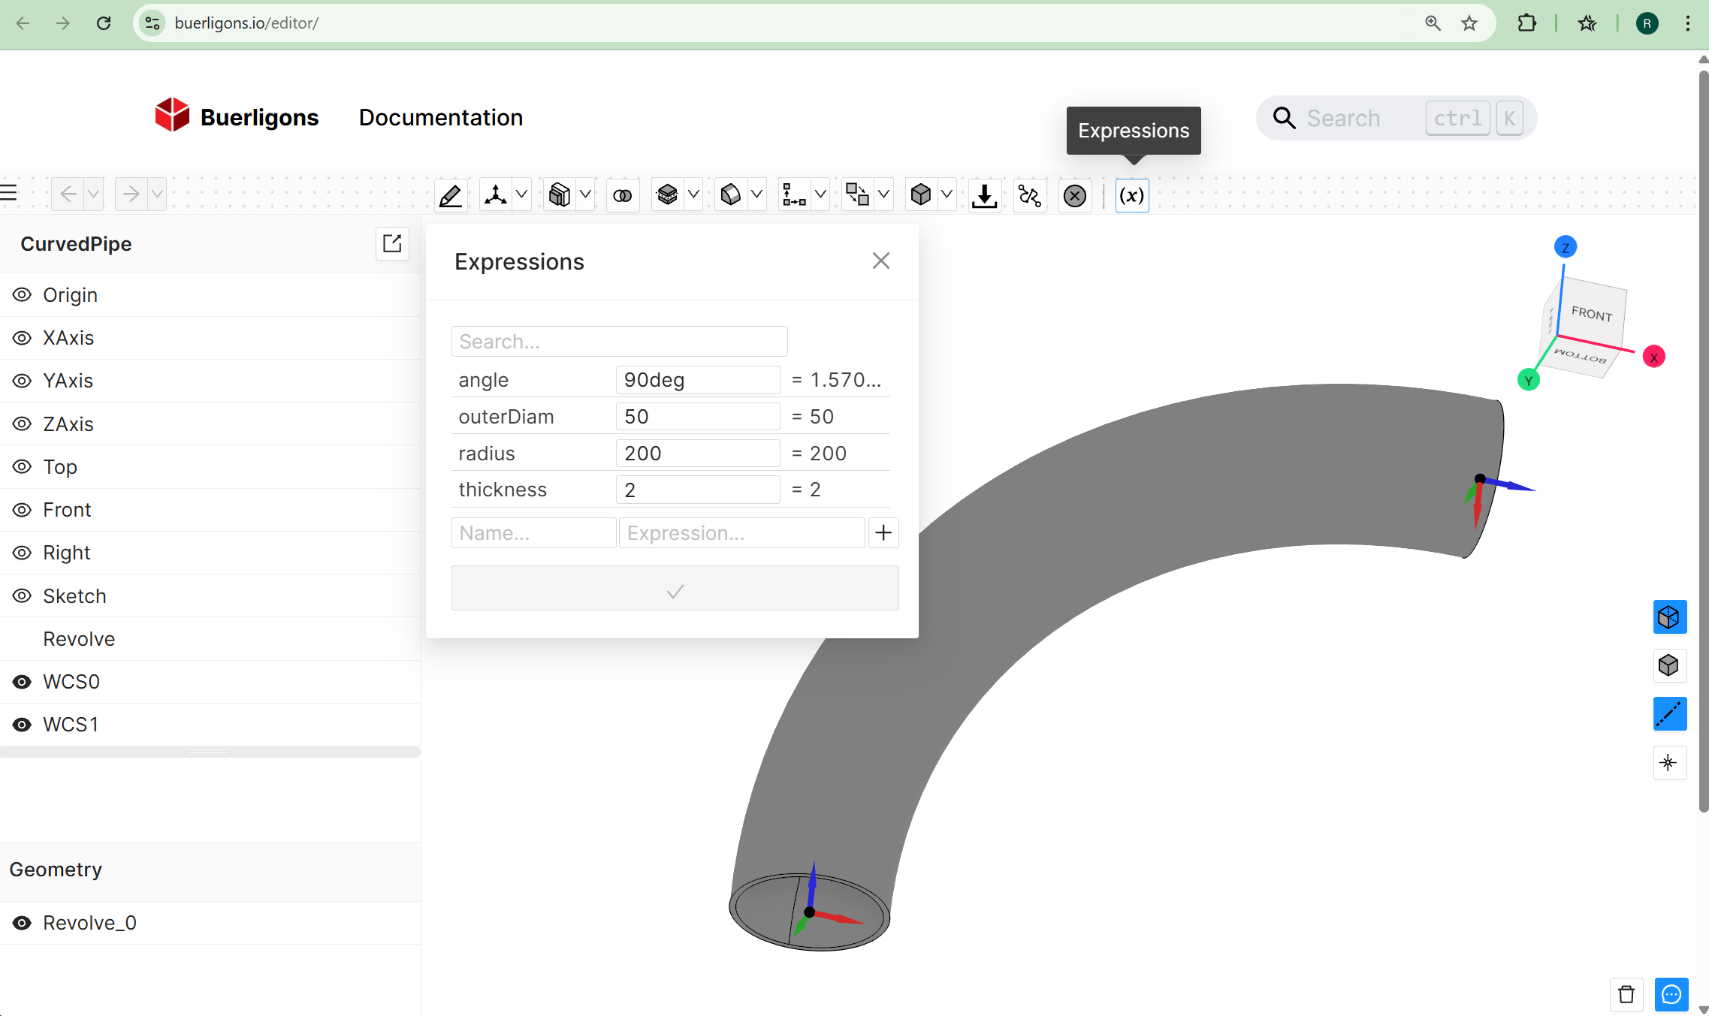
Task: Expand the undo history dropdown
Action: (x=93, y=194)
